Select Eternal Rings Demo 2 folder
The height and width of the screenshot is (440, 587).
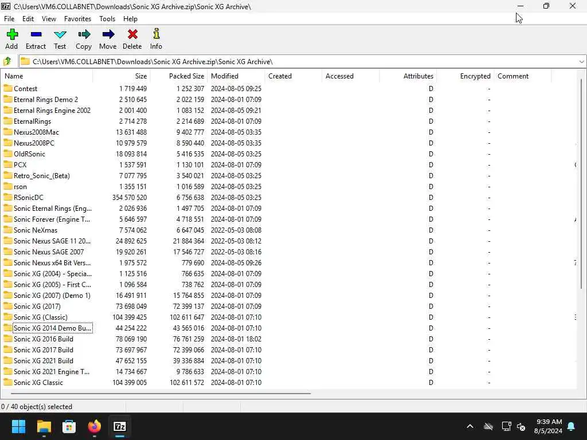click(46, 100)
